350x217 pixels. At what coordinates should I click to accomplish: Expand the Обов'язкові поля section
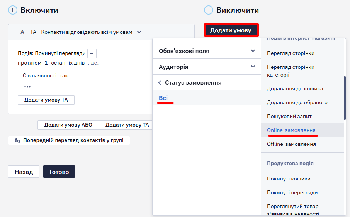click(x=206, y=51)
